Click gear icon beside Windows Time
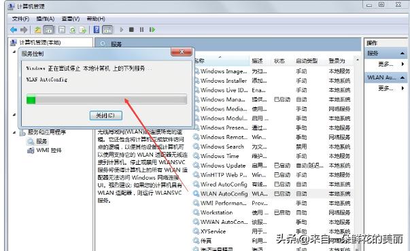 pyautogui.click(x=196, y=156)
